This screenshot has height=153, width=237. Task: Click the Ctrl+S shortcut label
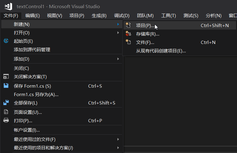point(95,86)
